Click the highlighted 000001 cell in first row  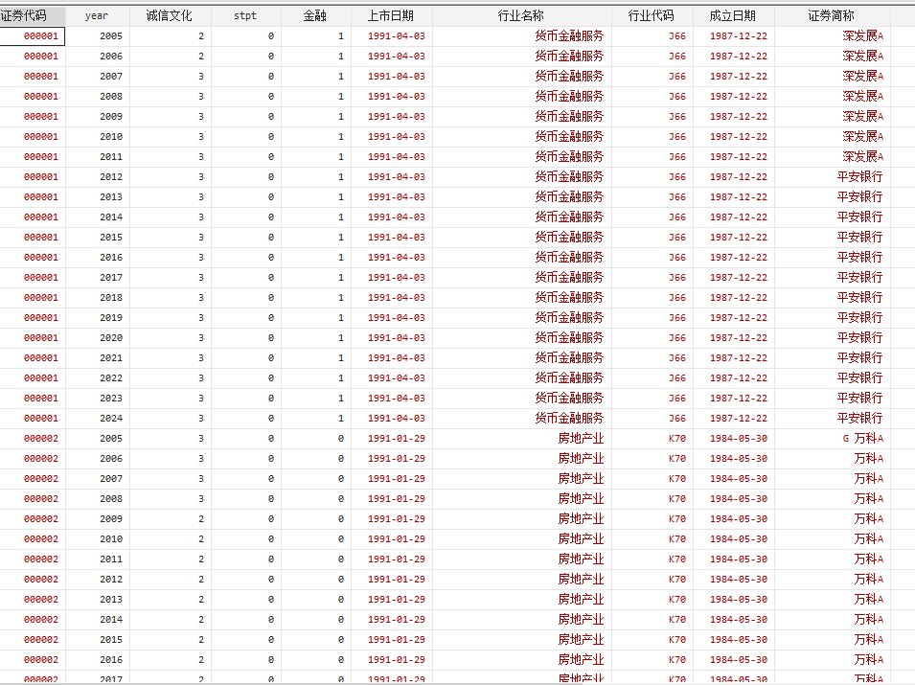coord(40,35)
